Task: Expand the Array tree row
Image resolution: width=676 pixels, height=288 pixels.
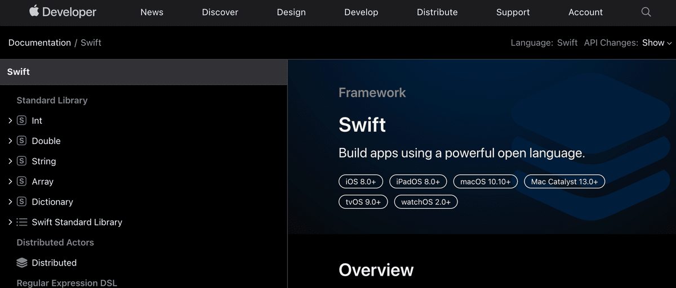Action: coord(10,181)
